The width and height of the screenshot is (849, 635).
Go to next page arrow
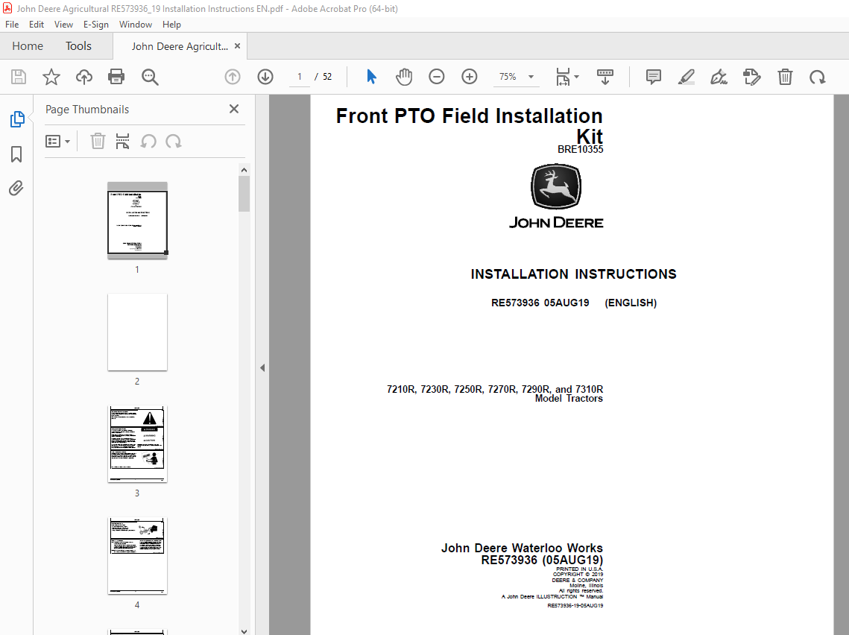[265, 77]
